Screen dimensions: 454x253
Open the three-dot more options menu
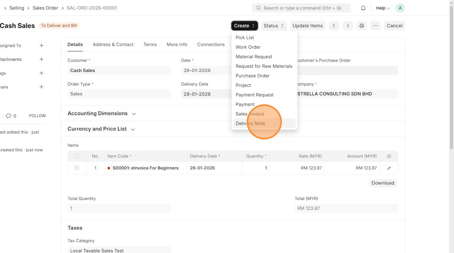pyautogui.click(x=376, y=26)
